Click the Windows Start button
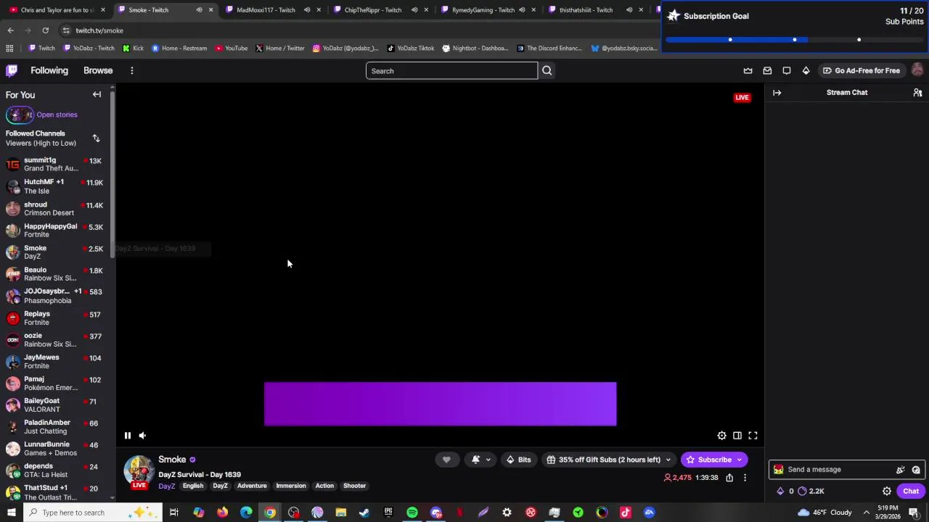Viewport: 929px width, 522px height. coord(11,513)
